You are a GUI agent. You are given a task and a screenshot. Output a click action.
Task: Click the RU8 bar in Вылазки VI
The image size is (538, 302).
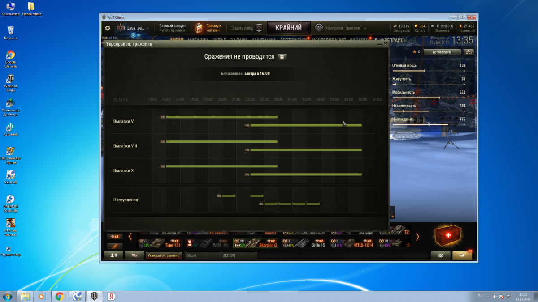(x=221, y=117)
